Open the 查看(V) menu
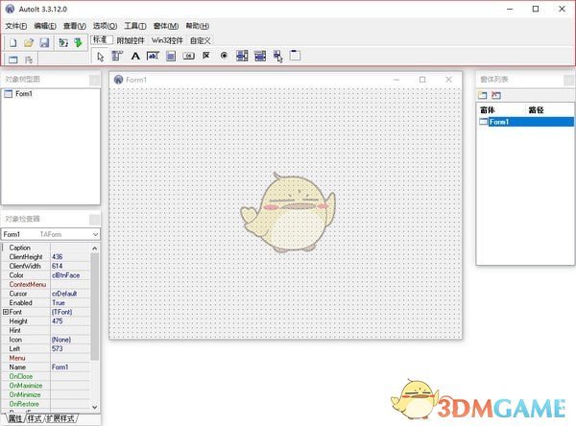 75,26
